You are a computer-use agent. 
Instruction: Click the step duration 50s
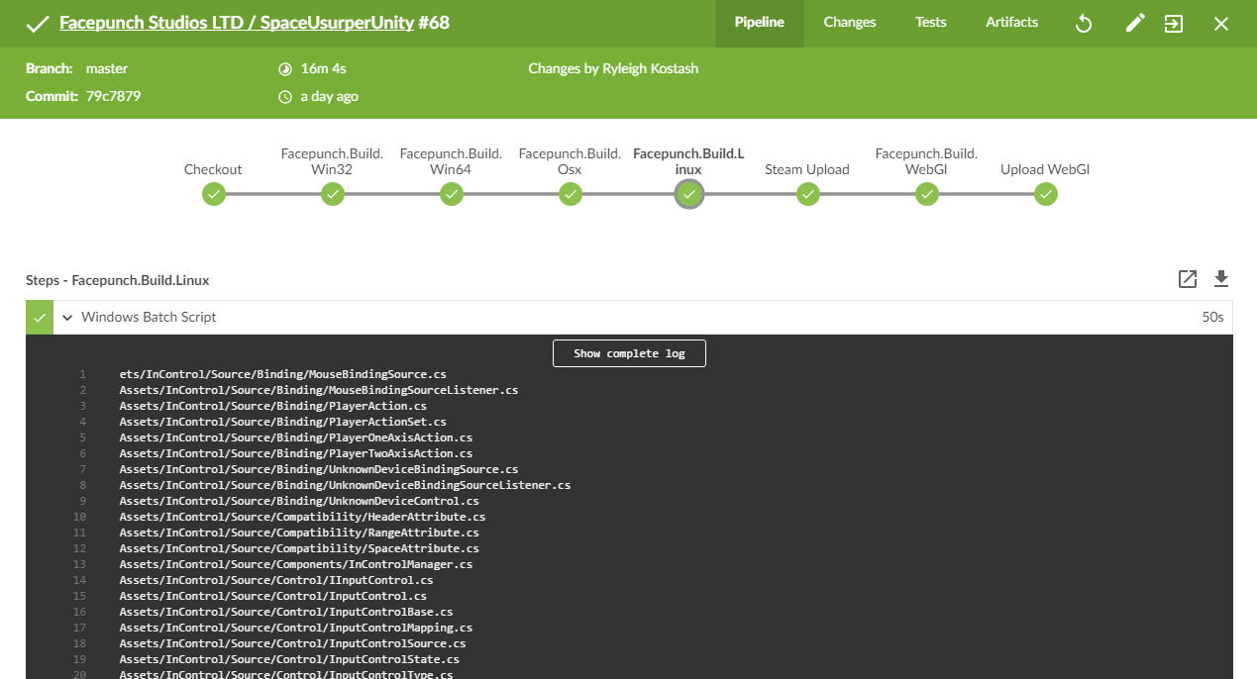1212,318
